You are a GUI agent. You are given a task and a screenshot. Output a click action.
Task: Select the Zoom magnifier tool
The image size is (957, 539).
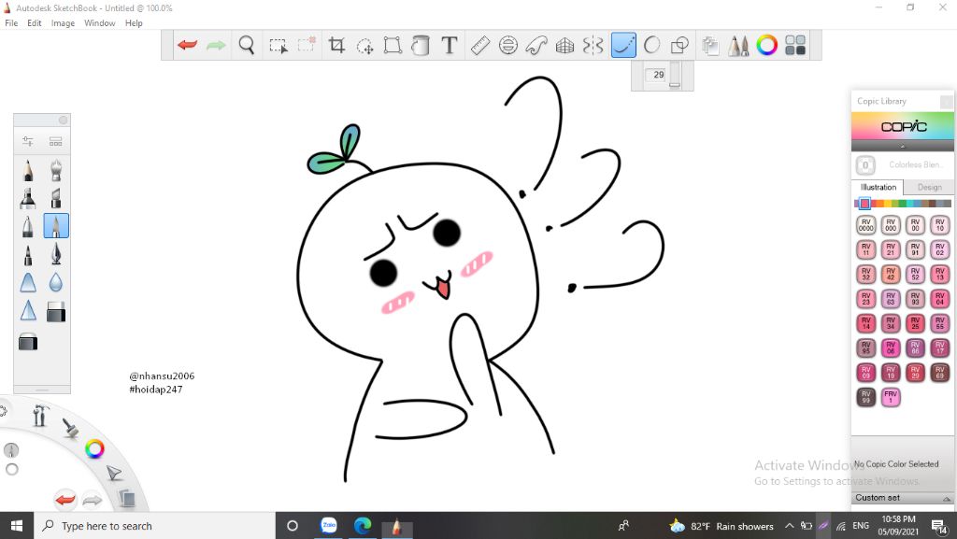tap(247, 45)
